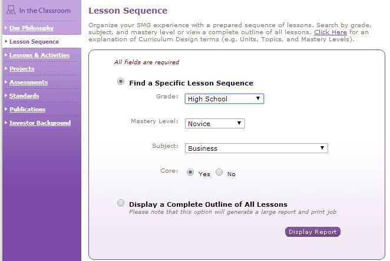Click the arrow bullet beside Publications
The image size is (390, 261).
point(6,109)
